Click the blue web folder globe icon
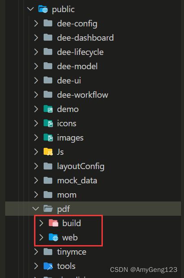184x278 pixels. pos(54,237)
